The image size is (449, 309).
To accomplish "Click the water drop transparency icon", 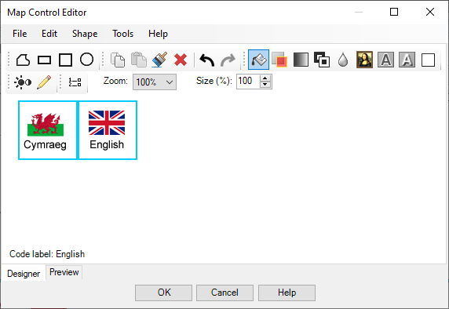I will click(x=343, y=60).
